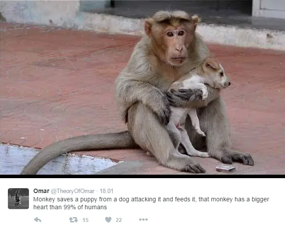Screen dimensions: 285x232
Task: Click the reply arrow icon
Action: [37, 220]
